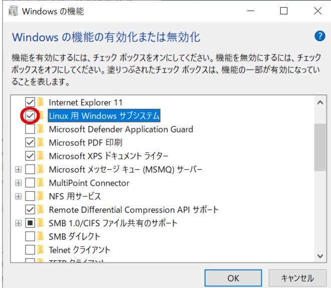Viewport: 331px width, 288px height.
Task: Expand the NFS 用サービス tree node
Action: [19, 196]
